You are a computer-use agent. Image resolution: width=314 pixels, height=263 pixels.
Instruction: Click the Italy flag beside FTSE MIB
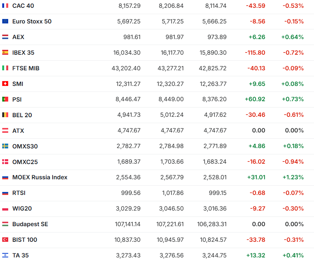pos(5,68)
